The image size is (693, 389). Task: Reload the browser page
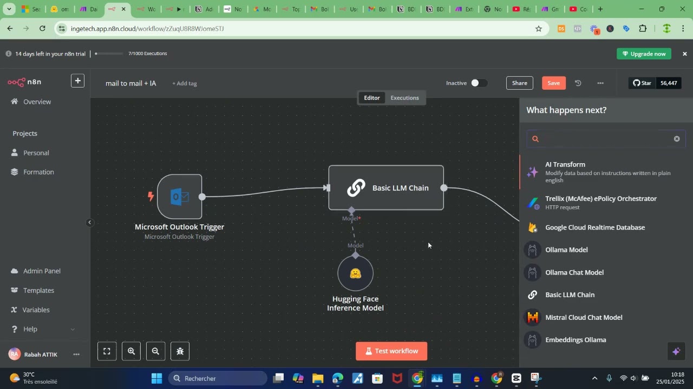pyautogui.click(x=42, y=29)
